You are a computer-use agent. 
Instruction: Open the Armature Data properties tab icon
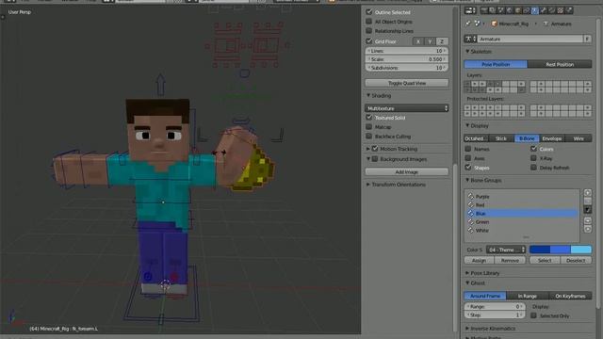(x=534, y=10)
